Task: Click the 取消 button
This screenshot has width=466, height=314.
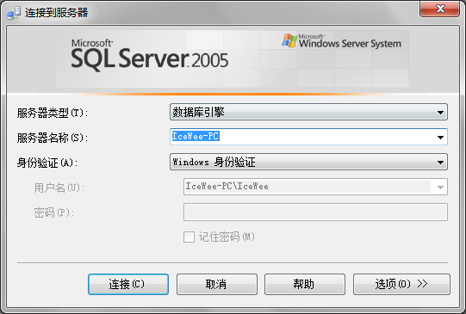Action: (217, 284)
